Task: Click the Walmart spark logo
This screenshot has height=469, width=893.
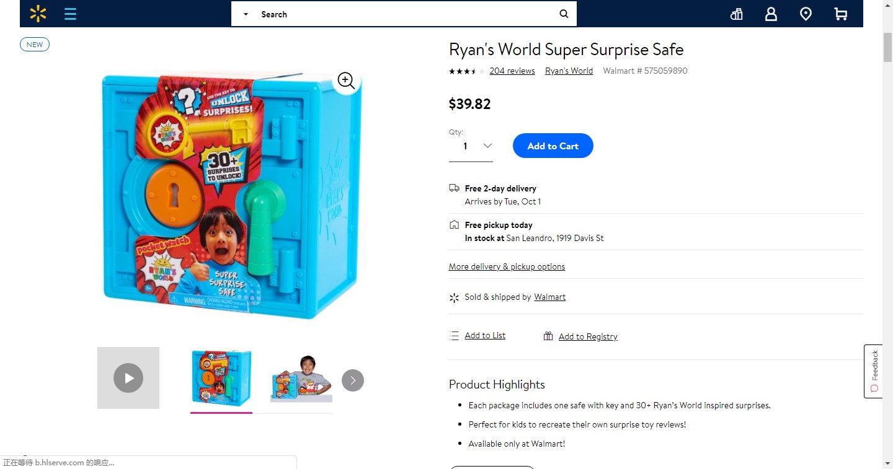Action: click(38, 14)
